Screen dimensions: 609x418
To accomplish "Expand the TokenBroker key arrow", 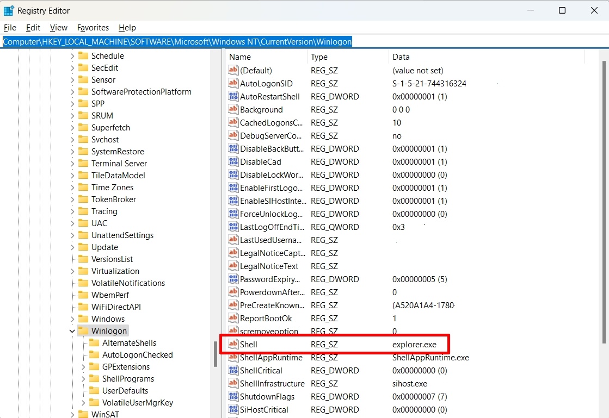I will click(x=72, y=199).
